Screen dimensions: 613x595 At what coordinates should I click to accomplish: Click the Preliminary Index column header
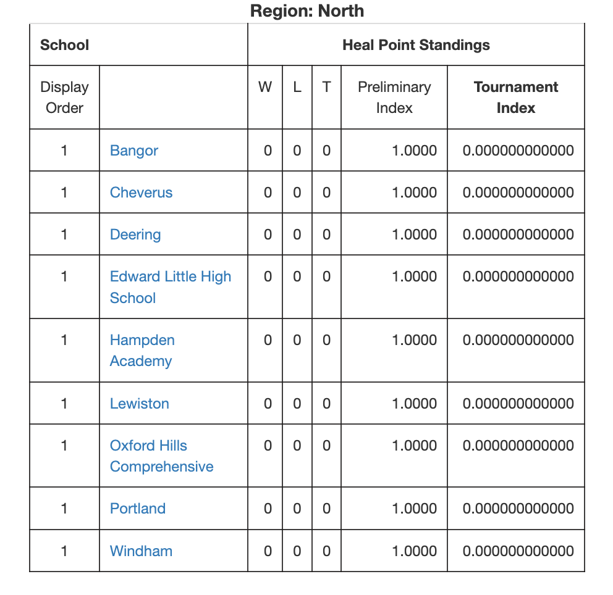(394, 98)
